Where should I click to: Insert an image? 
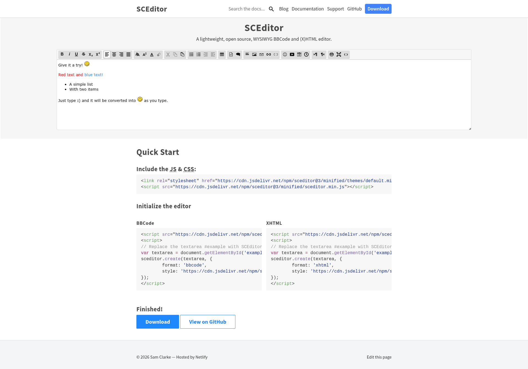[254, 54]
